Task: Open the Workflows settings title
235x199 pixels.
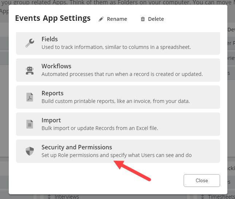Action: [56, 66]
